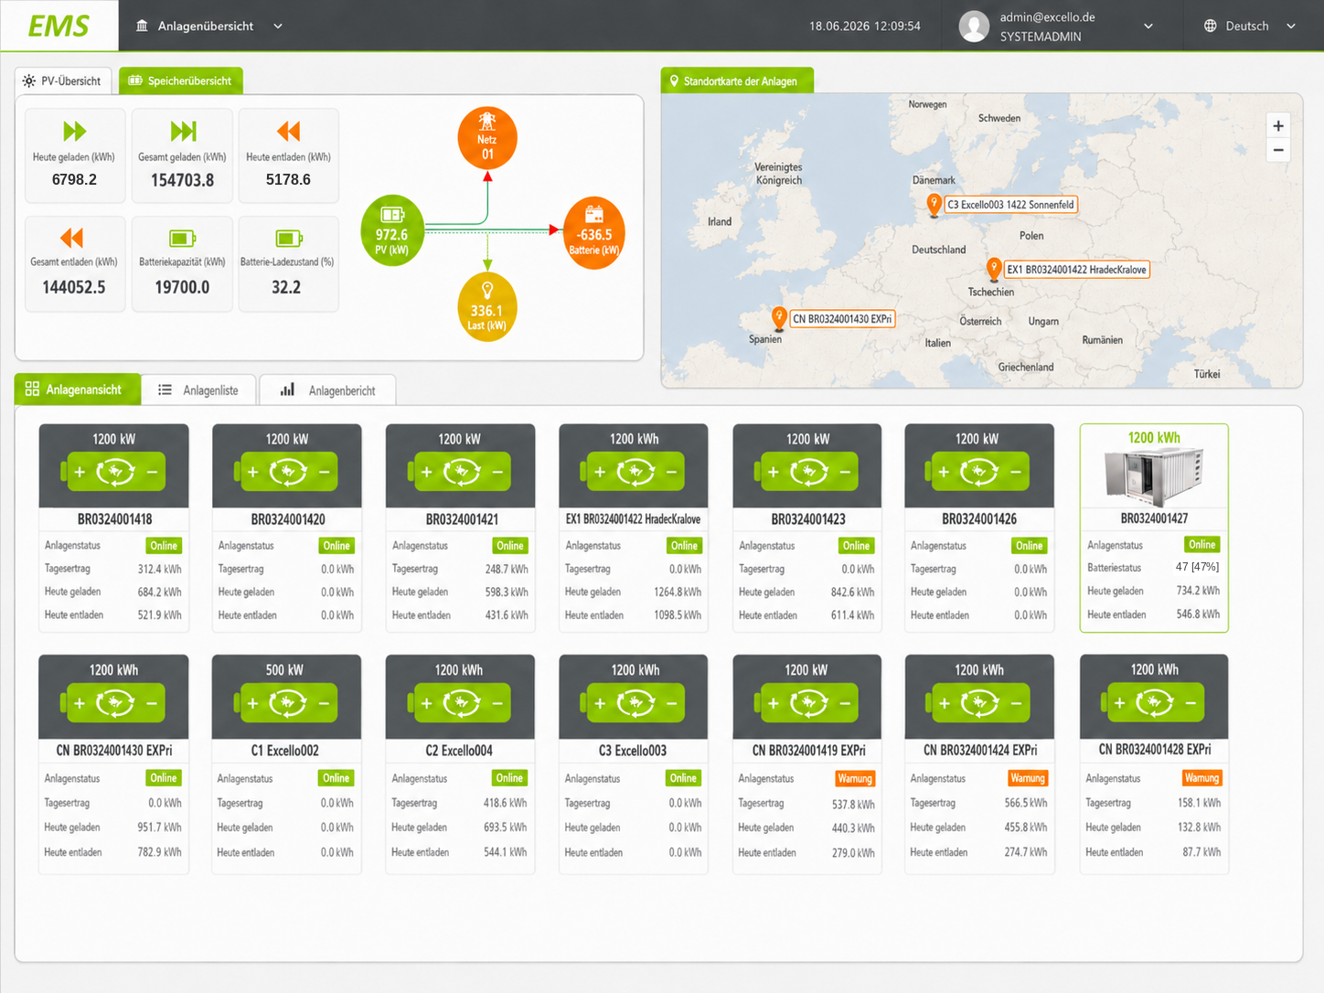Open the C1 Excello002 battery card icon

tap(286, 703)
